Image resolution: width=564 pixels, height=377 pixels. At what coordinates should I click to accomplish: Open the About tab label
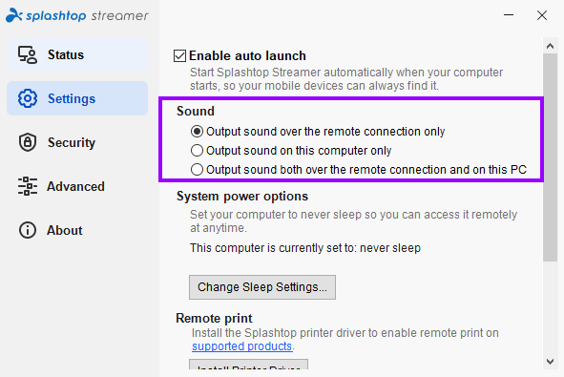coord(65,230)
